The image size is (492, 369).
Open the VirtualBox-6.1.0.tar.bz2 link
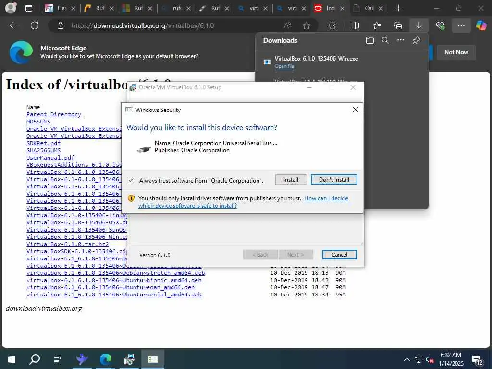[x=67, y=244]
